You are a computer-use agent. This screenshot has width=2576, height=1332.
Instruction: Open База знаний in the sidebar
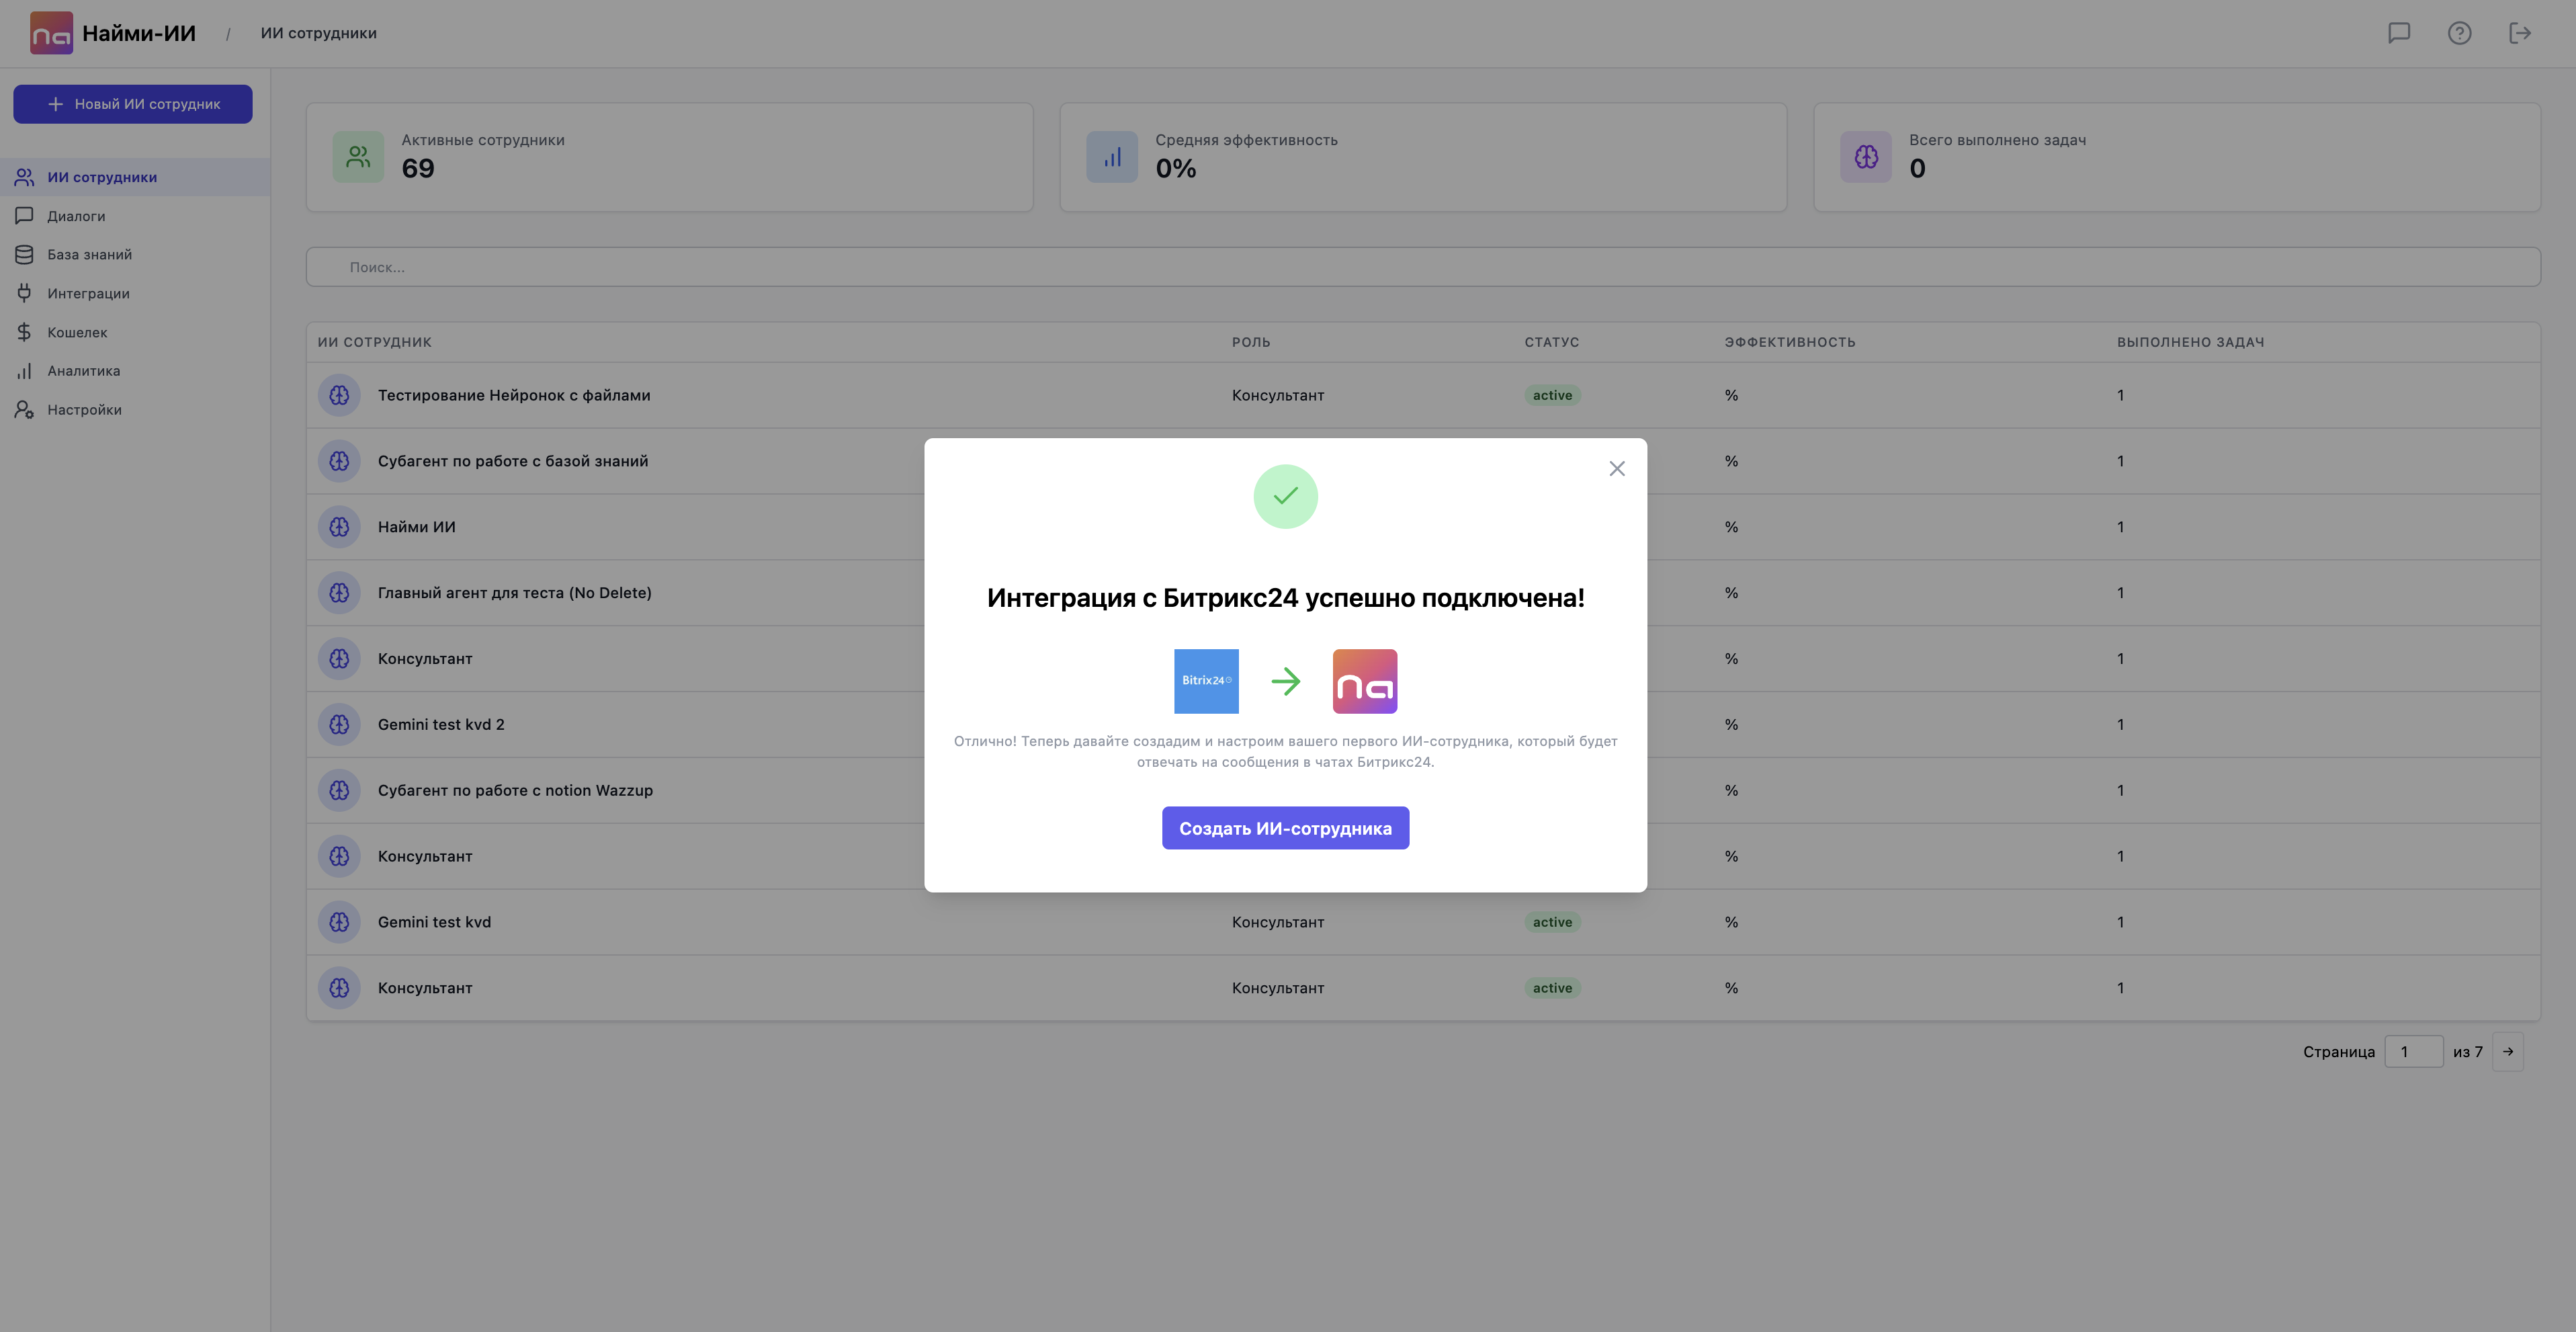pos(89,255)
